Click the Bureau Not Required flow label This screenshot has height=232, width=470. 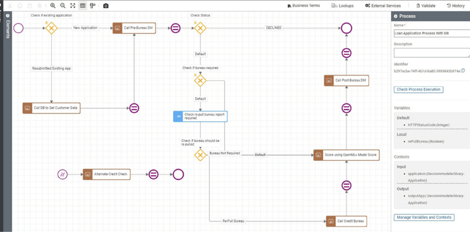tap(225, 153)
